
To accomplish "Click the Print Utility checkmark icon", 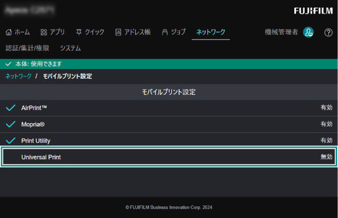I will 10,140.
